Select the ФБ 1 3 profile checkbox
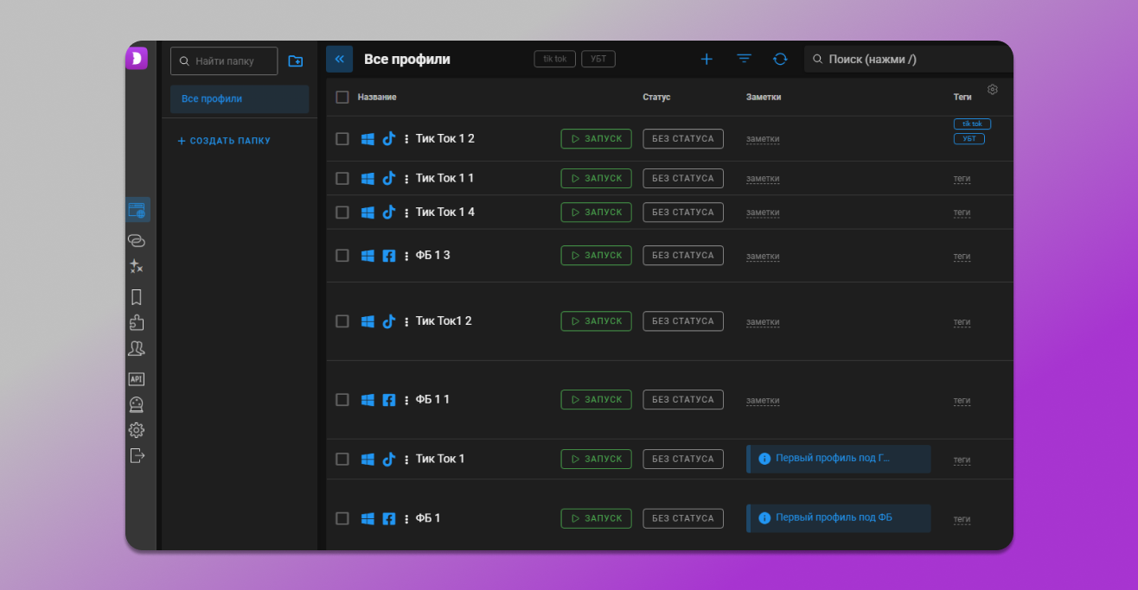 [342, 256]
